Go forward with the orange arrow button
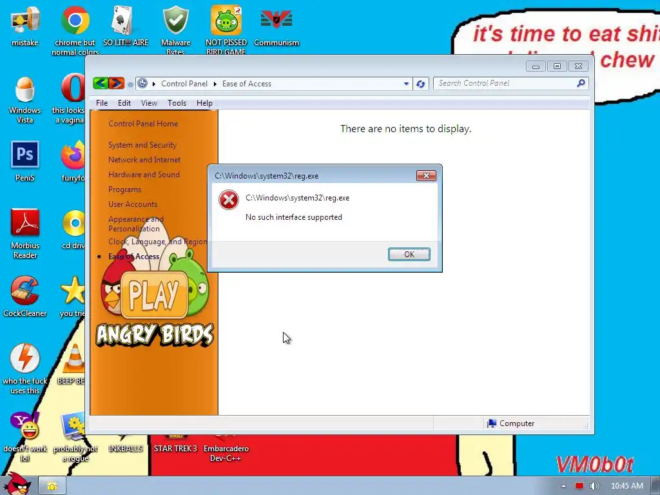660x495 pixels. tap(117, 83)
